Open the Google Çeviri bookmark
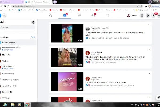160x107 pixels. click(42, 10)
